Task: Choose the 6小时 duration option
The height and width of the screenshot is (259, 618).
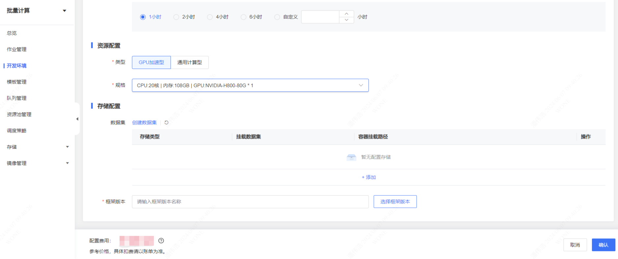Action: 243,17
